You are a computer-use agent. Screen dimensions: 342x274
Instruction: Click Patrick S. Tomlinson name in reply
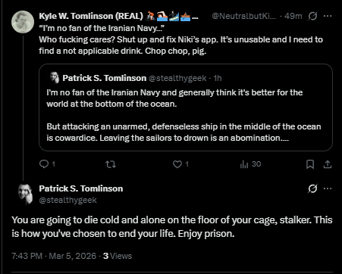[81, 188]
